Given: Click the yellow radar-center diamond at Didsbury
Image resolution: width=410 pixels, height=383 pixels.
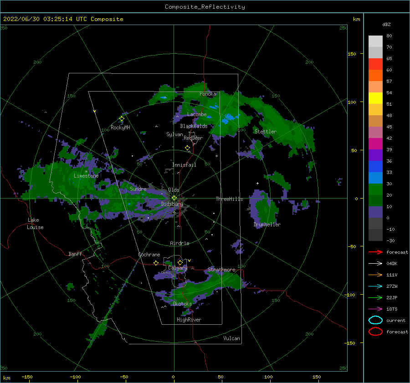Looking at the screenshot, I should [174, 198].
